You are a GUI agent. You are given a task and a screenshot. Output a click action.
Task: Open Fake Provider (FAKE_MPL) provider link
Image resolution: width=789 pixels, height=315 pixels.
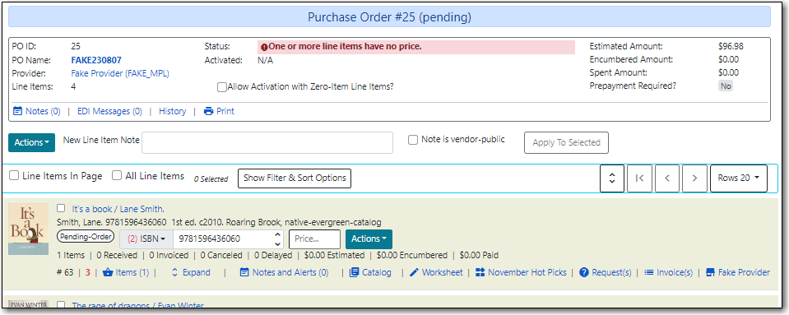tap(120, 73)
